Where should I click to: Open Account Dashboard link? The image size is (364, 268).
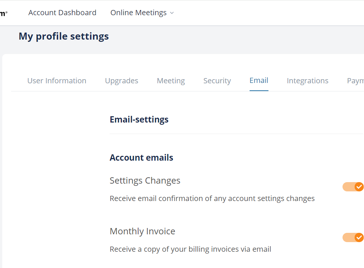pyautogui.click(x=62, y=13)
